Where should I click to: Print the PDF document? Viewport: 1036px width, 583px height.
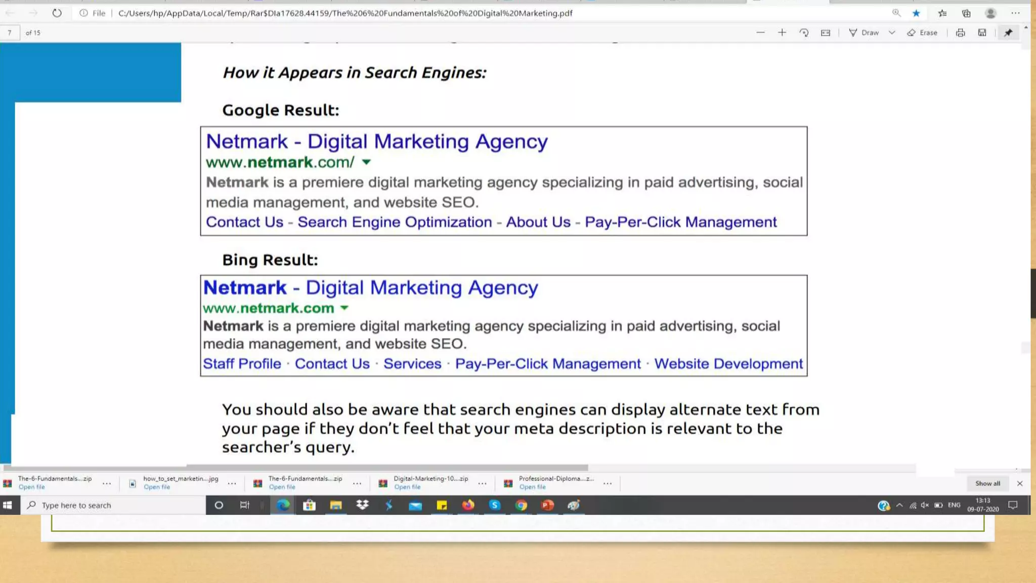[960, 32]
